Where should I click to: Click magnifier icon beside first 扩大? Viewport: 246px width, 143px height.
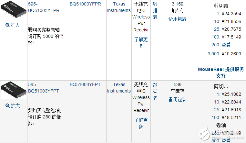[x=8, y=25]
